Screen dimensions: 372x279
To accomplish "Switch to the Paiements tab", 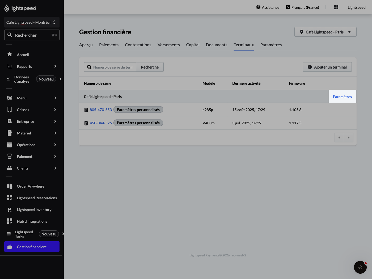I will pyautogui.click(x=109, y=45).
